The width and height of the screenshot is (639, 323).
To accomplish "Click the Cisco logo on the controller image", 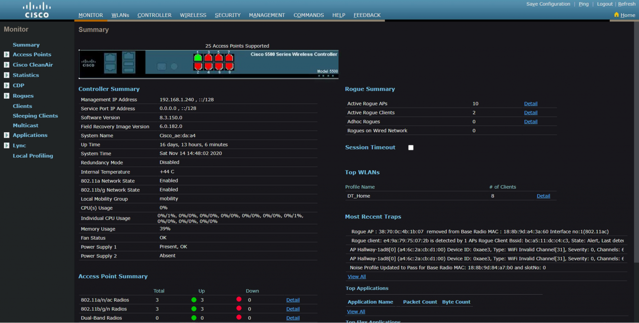I will pyautogui.click(x=89, y=63).
